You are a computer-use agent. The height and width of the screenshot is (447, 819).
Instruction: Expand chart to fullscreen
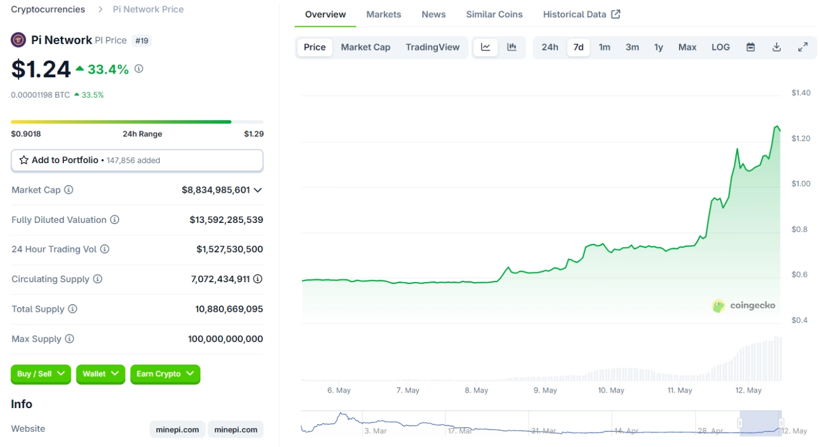pyautogui.click(x=803, y=47)
